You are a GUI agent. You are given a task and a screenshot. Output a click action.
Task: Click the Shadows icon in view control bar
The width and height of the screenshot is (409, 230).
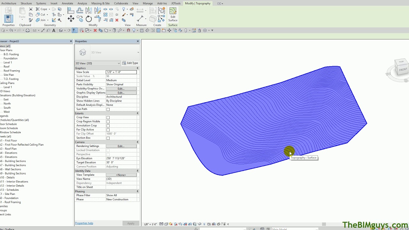pos(176,224)
